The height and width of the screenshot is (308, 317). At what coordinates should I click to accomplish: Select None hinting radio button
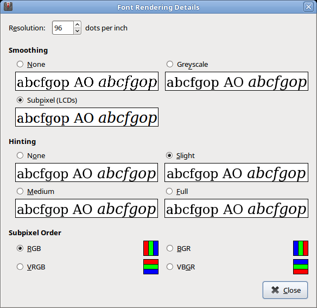20,155
